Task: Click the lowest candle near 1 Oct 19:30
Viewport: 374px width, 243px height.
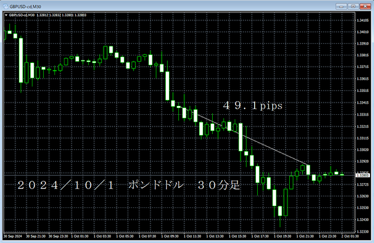Action: pos(280,211)
